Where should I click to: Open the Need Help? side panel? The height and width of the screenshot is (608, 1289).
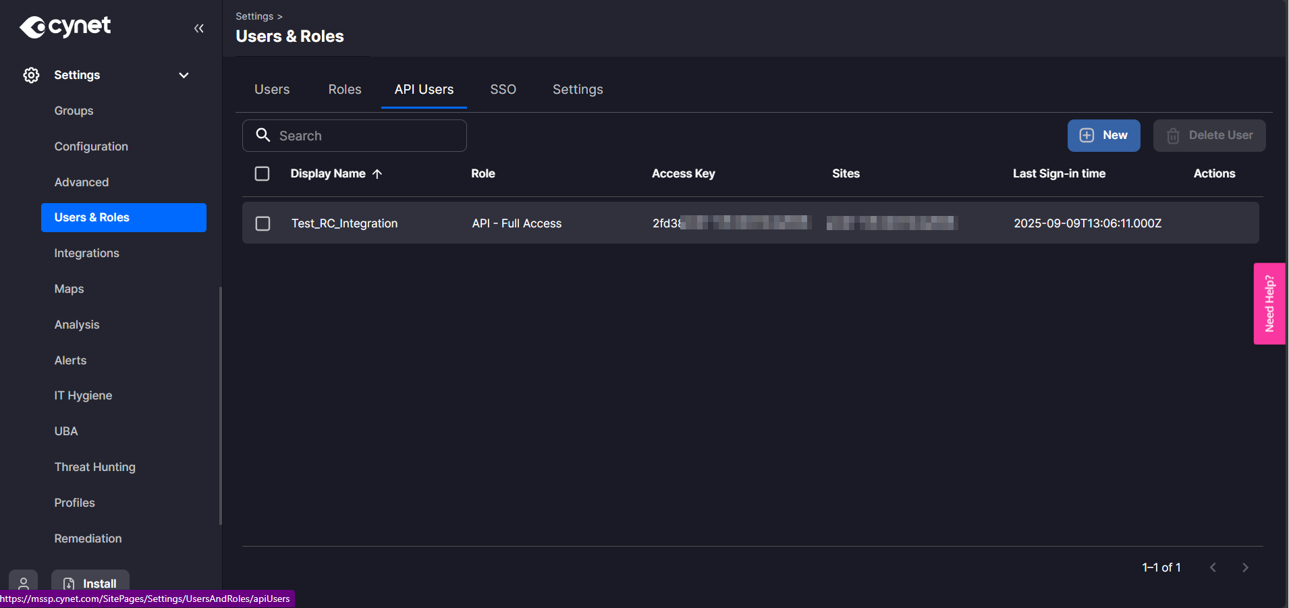point(1269,304)
